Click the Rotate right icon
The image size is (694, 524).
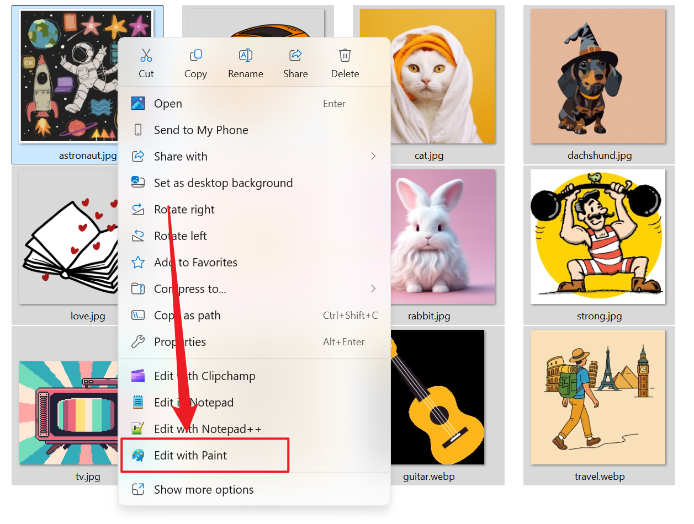click(138, 209)
